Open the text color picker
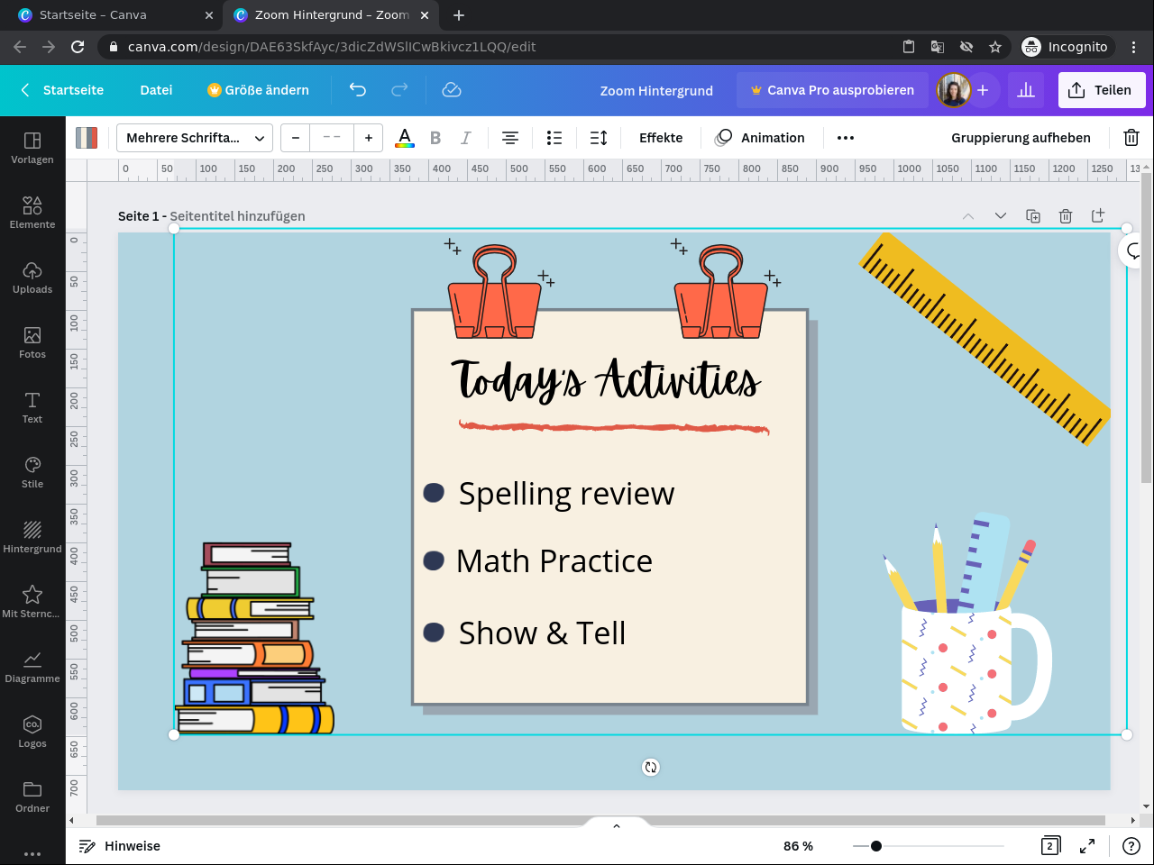Screen dimensions: 1154x865 point(405,138)
